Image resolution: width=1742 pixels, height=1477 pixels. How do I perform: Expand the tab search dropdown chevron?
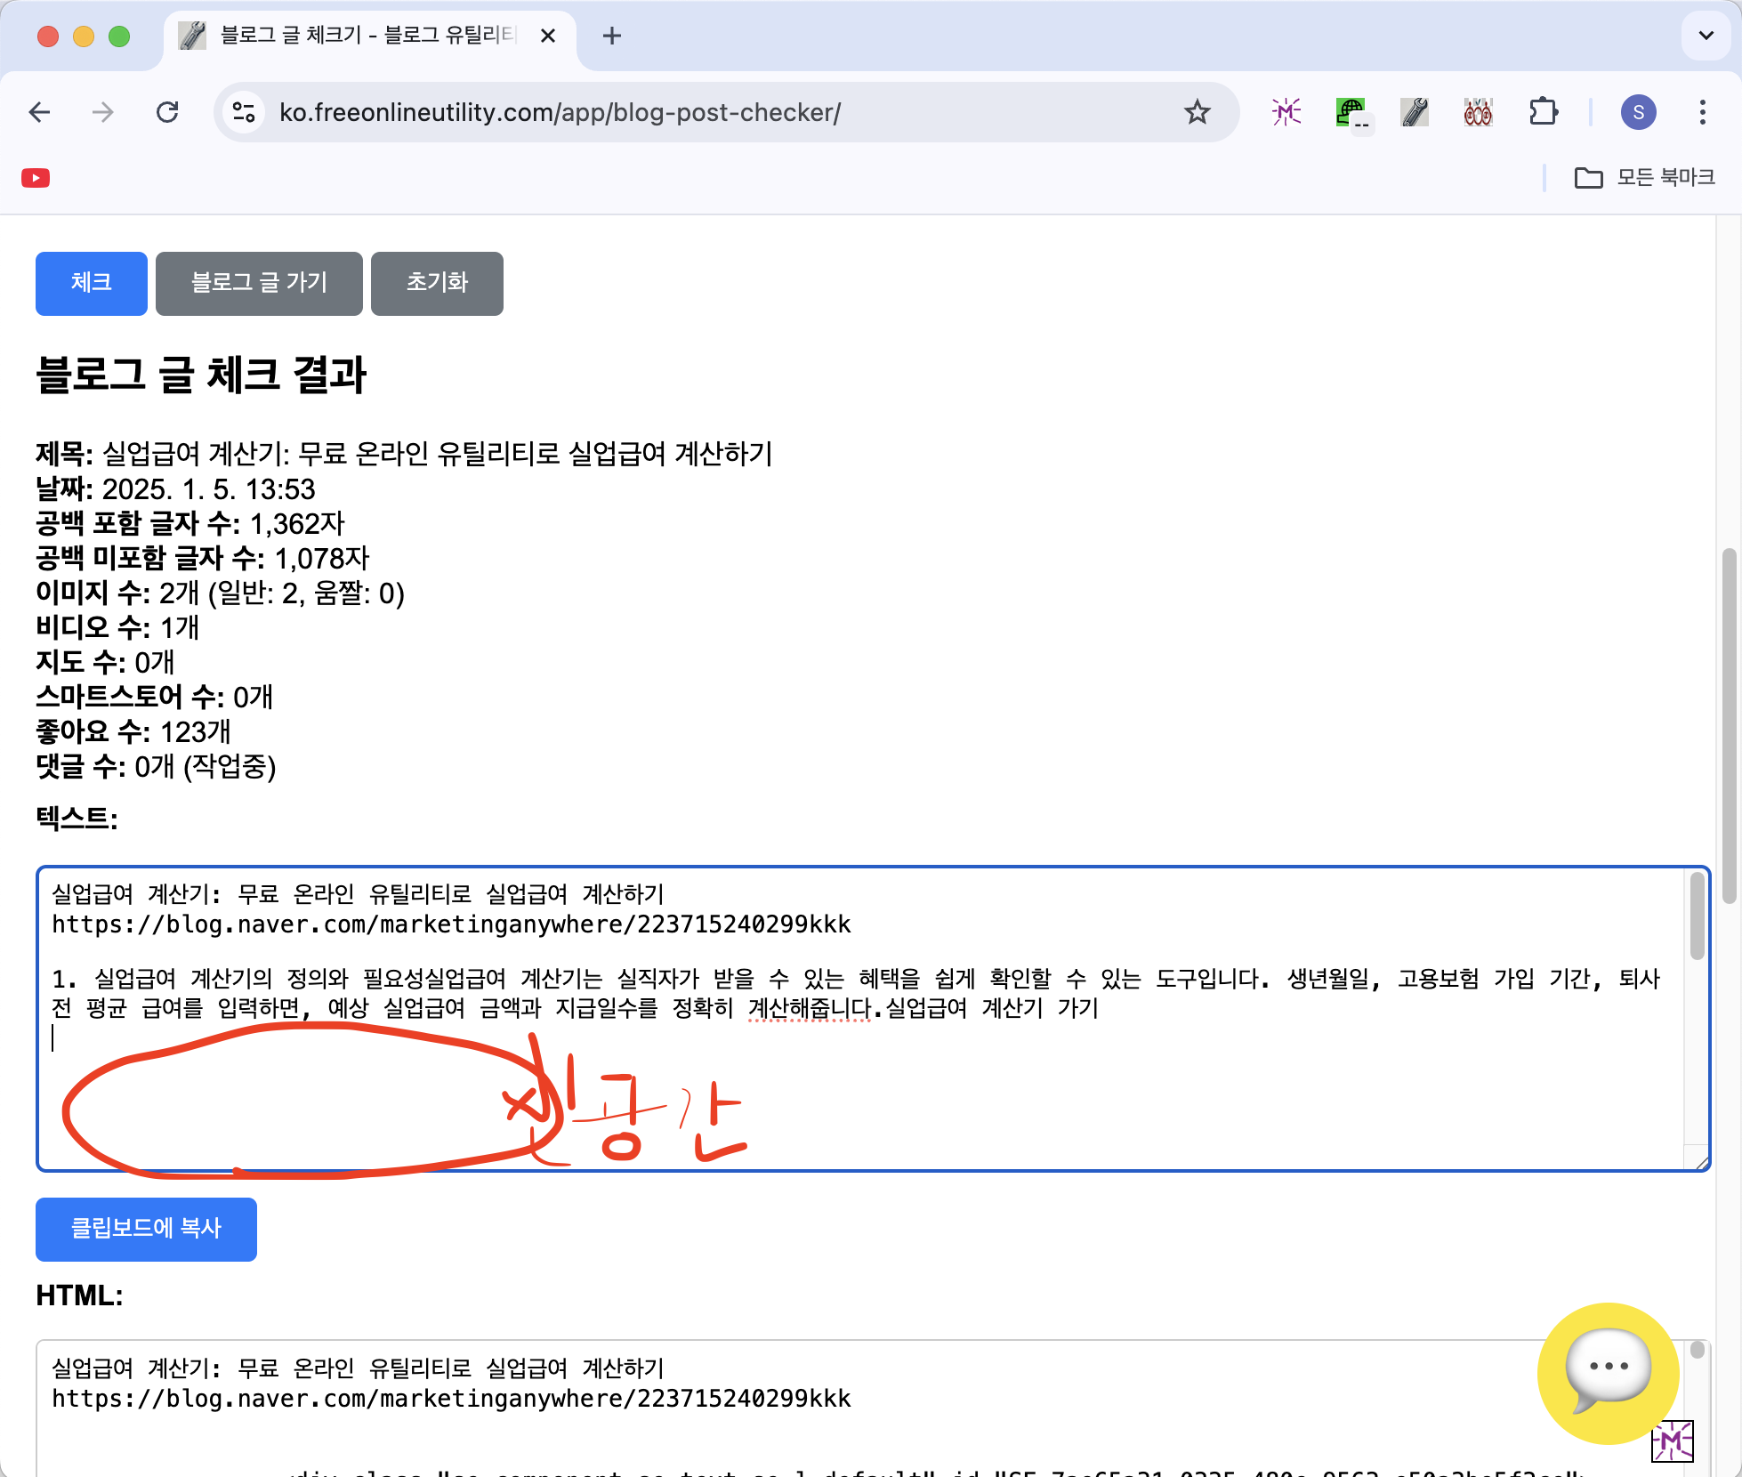click(x=1706, y=36)
